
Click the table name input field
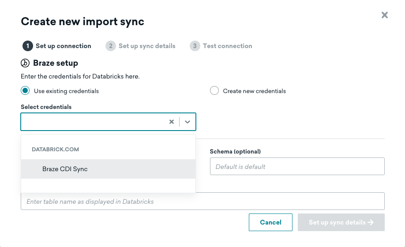pos(202,201)
